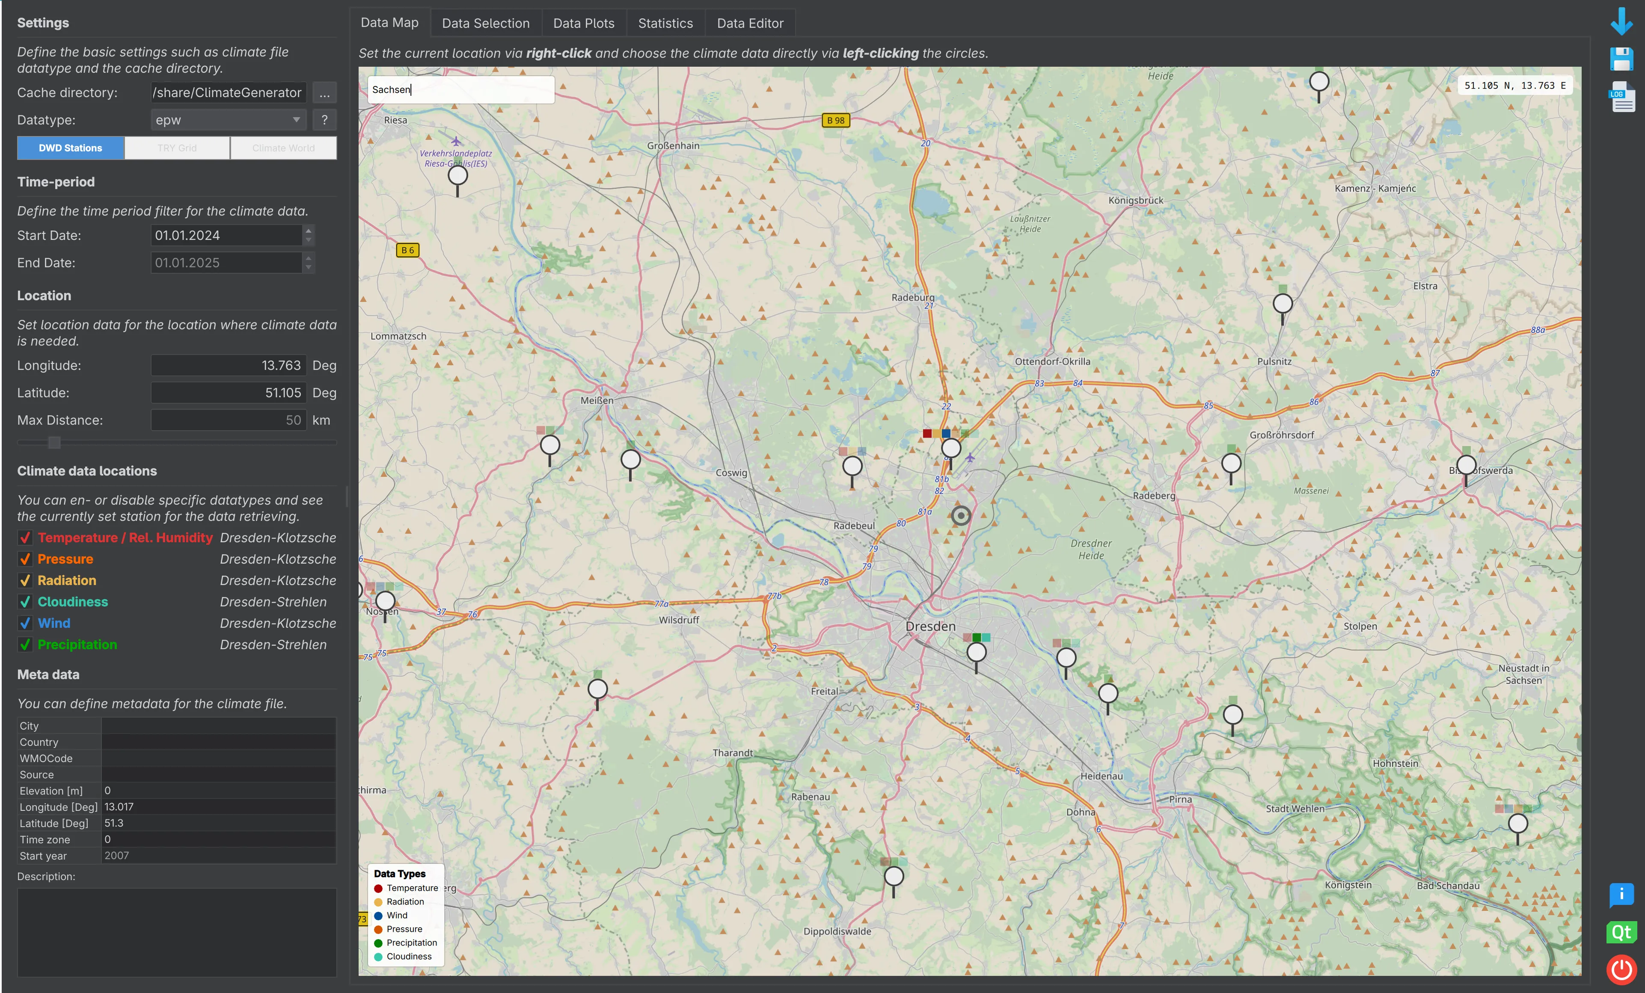Screen dimensions: 1645x993
Task: Uncheck the Pressure climate data checkbox
Action: [25, 559]
